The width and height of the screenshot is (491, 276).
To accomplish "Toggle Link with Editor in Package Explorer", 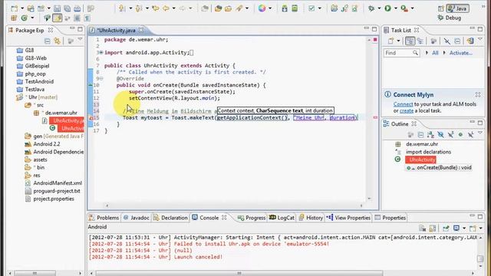I will tap(57, 41).
